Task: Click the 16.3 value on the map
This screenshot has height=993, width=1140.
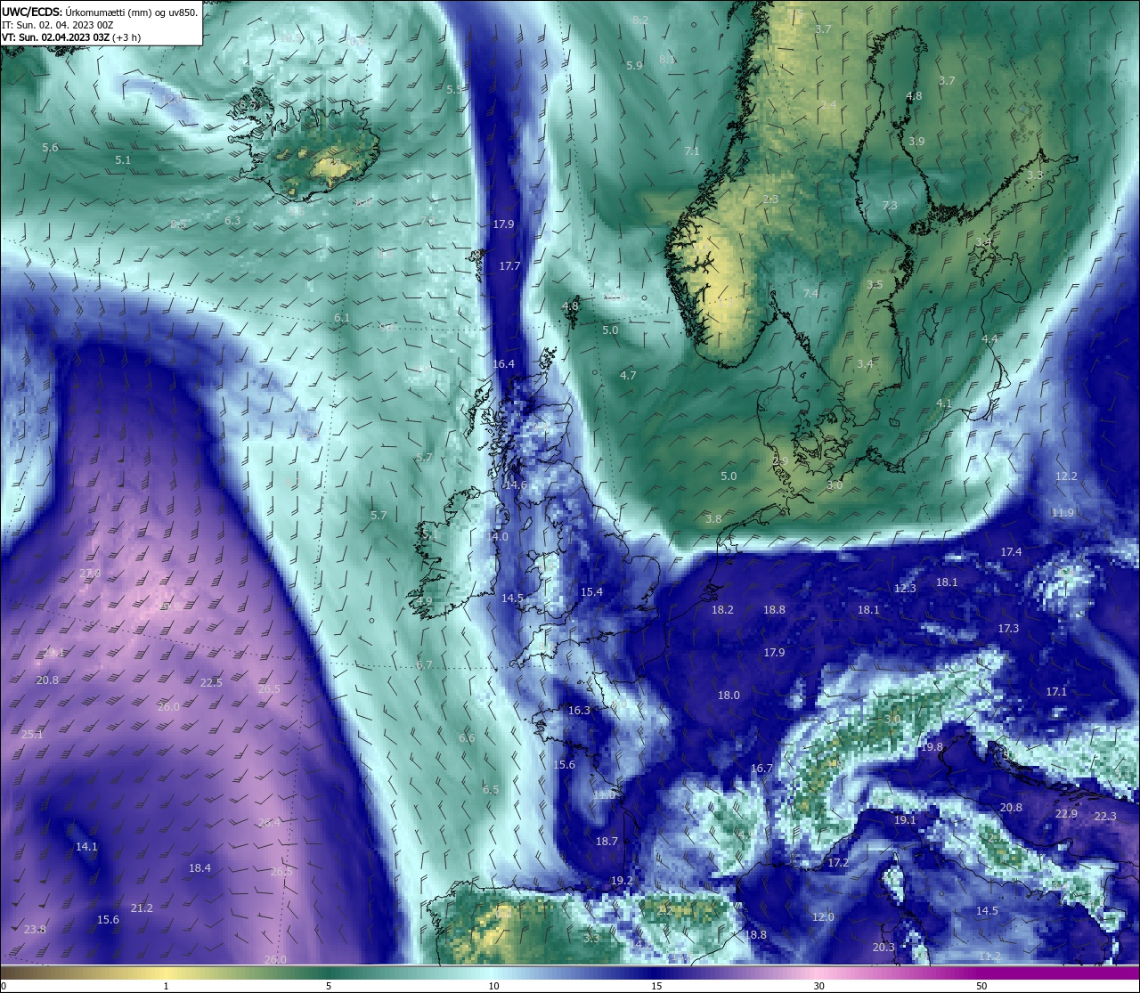Action: tap(579, 710)
